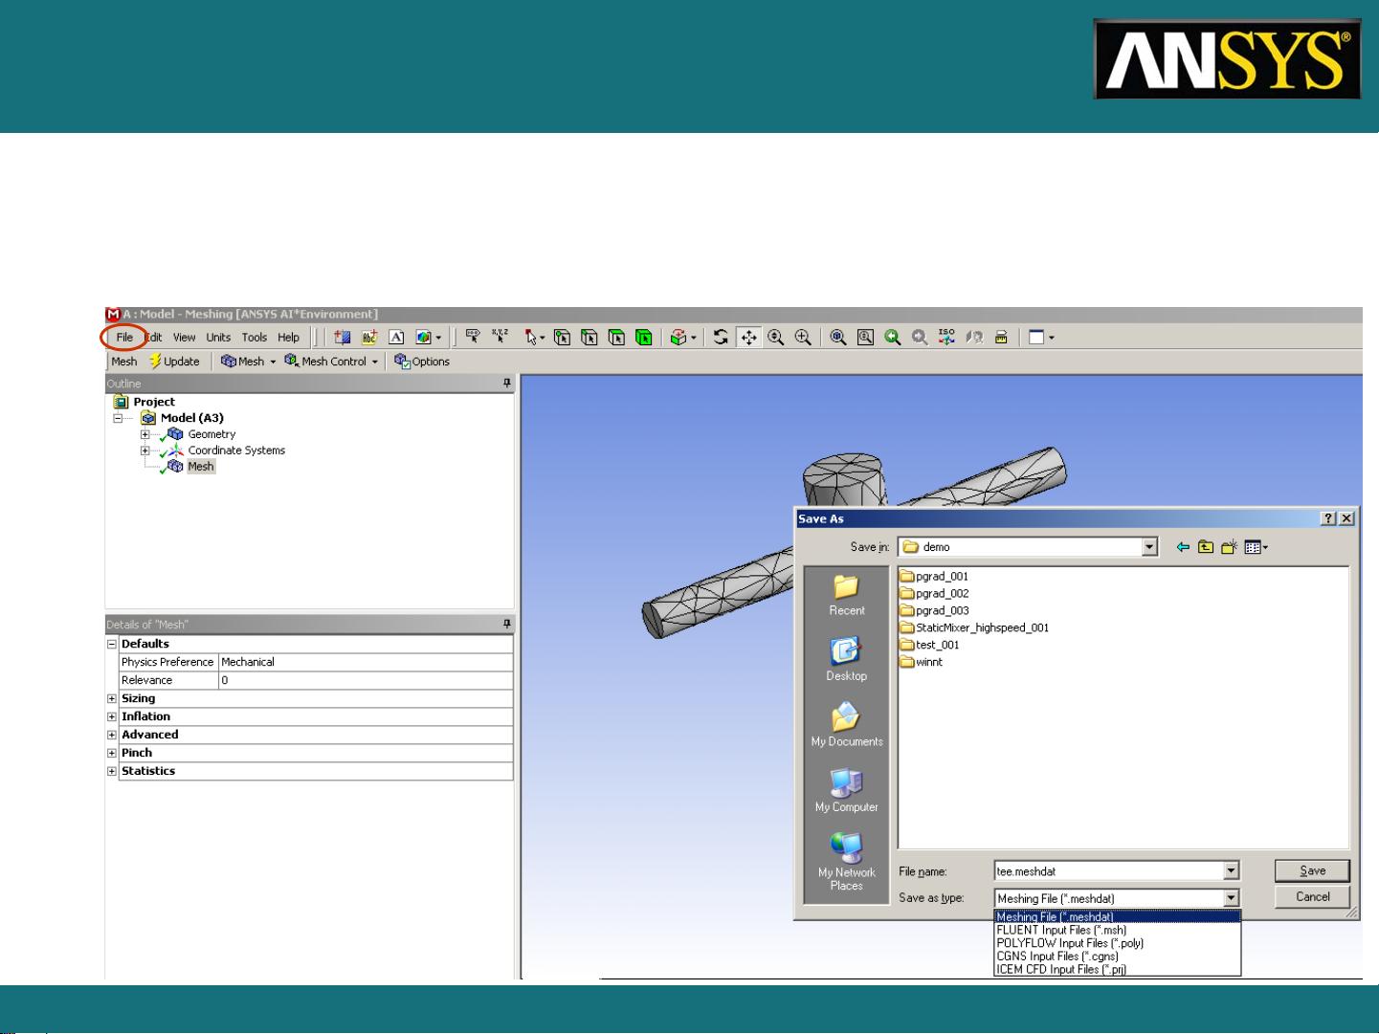The image size is (1379, 1034).
Task: Click Cancel in the Save As dialog
Action: (1311, 896)
